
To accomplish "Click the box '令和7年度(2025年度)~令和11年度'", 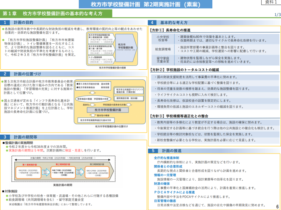I will [x=63, y=172].
